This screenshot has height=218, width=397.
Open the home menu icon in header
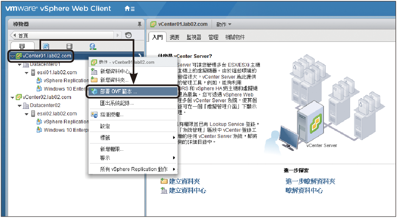[129, 9]
